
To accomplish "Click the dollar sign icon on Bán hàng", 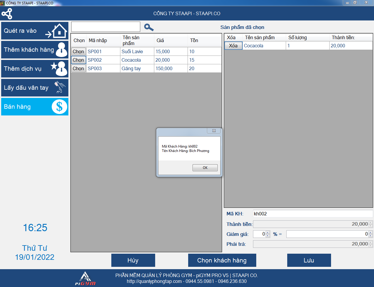I will tap(59, 107).
